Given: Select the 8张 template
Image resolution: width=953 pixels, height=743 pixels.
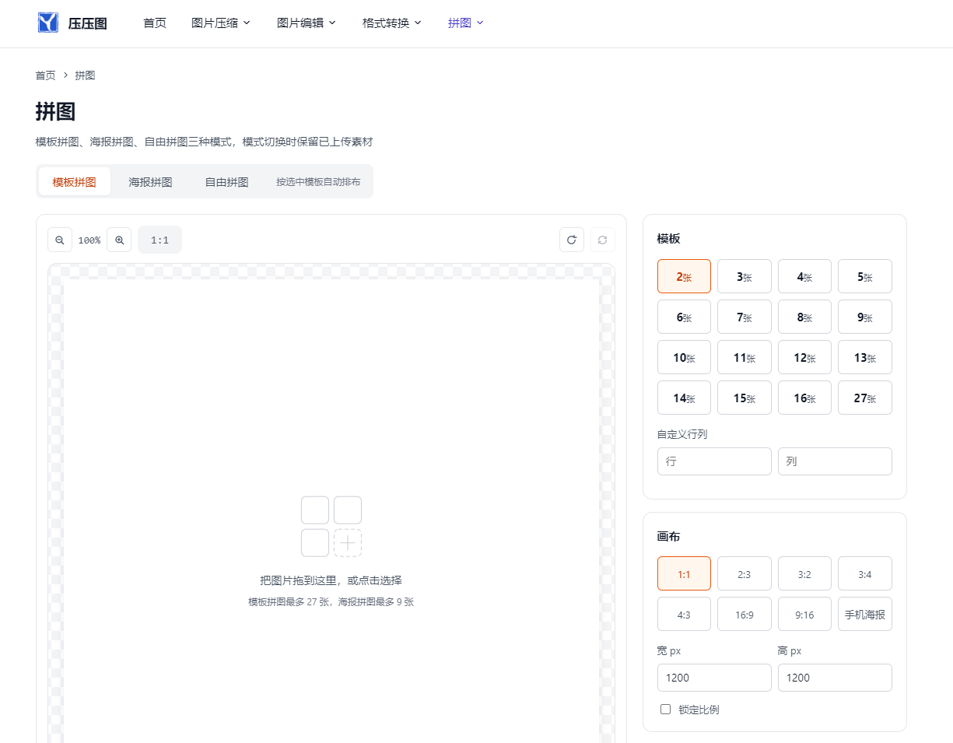Looking at the screenshot, I should [804, 317].
